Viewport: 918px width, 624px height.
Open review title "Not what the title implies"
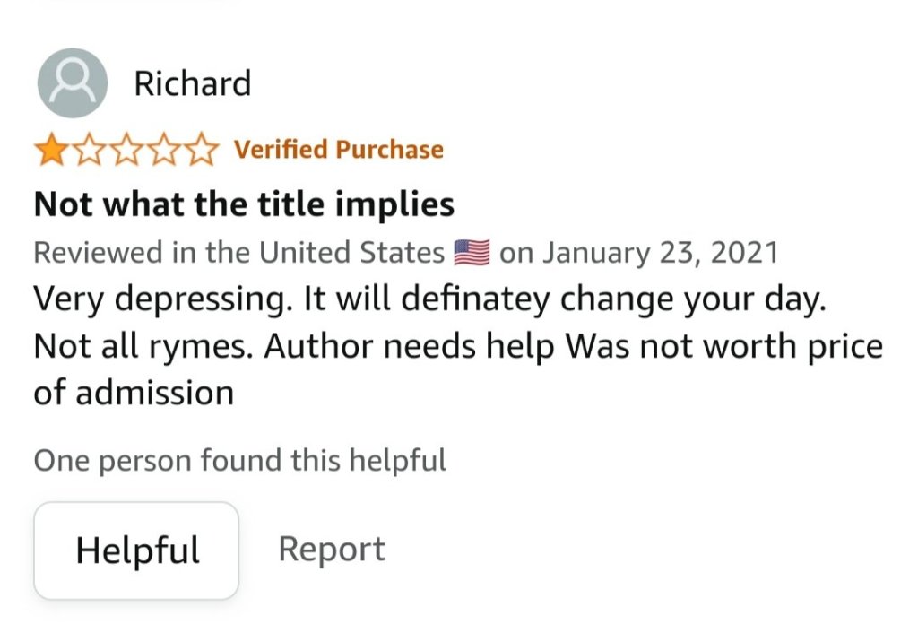(244, 205)
